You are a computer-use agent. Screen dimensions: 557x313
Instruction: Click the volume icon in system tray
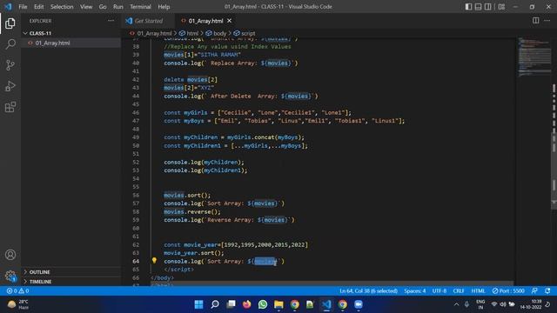pyautogui.click(x=503, y=304)
